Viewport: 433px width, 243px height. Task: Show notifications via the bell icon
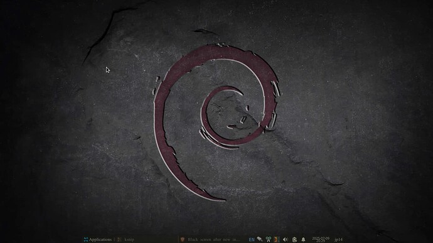(303, 239)
